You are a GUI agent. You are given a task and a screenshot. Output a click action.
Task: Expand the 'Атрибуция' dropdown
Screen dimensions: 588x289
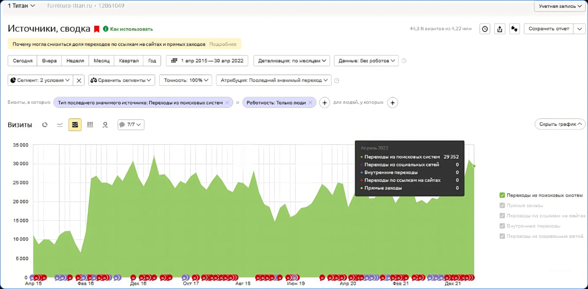(274, 80)
